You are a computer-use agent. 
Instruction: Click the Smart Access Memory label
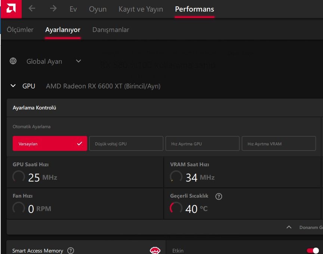pyautogui.click(x=38, y=251)
